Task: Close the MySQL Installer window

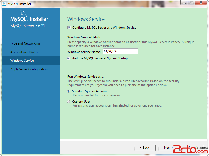Action: click(201, 3)
